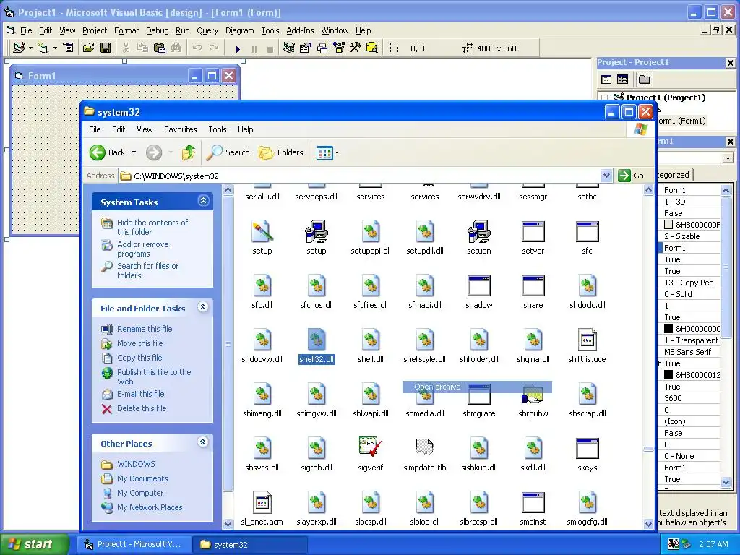Click the black &H80000012 color swatch
Screen dimensions: 740x555
[668, 375]
